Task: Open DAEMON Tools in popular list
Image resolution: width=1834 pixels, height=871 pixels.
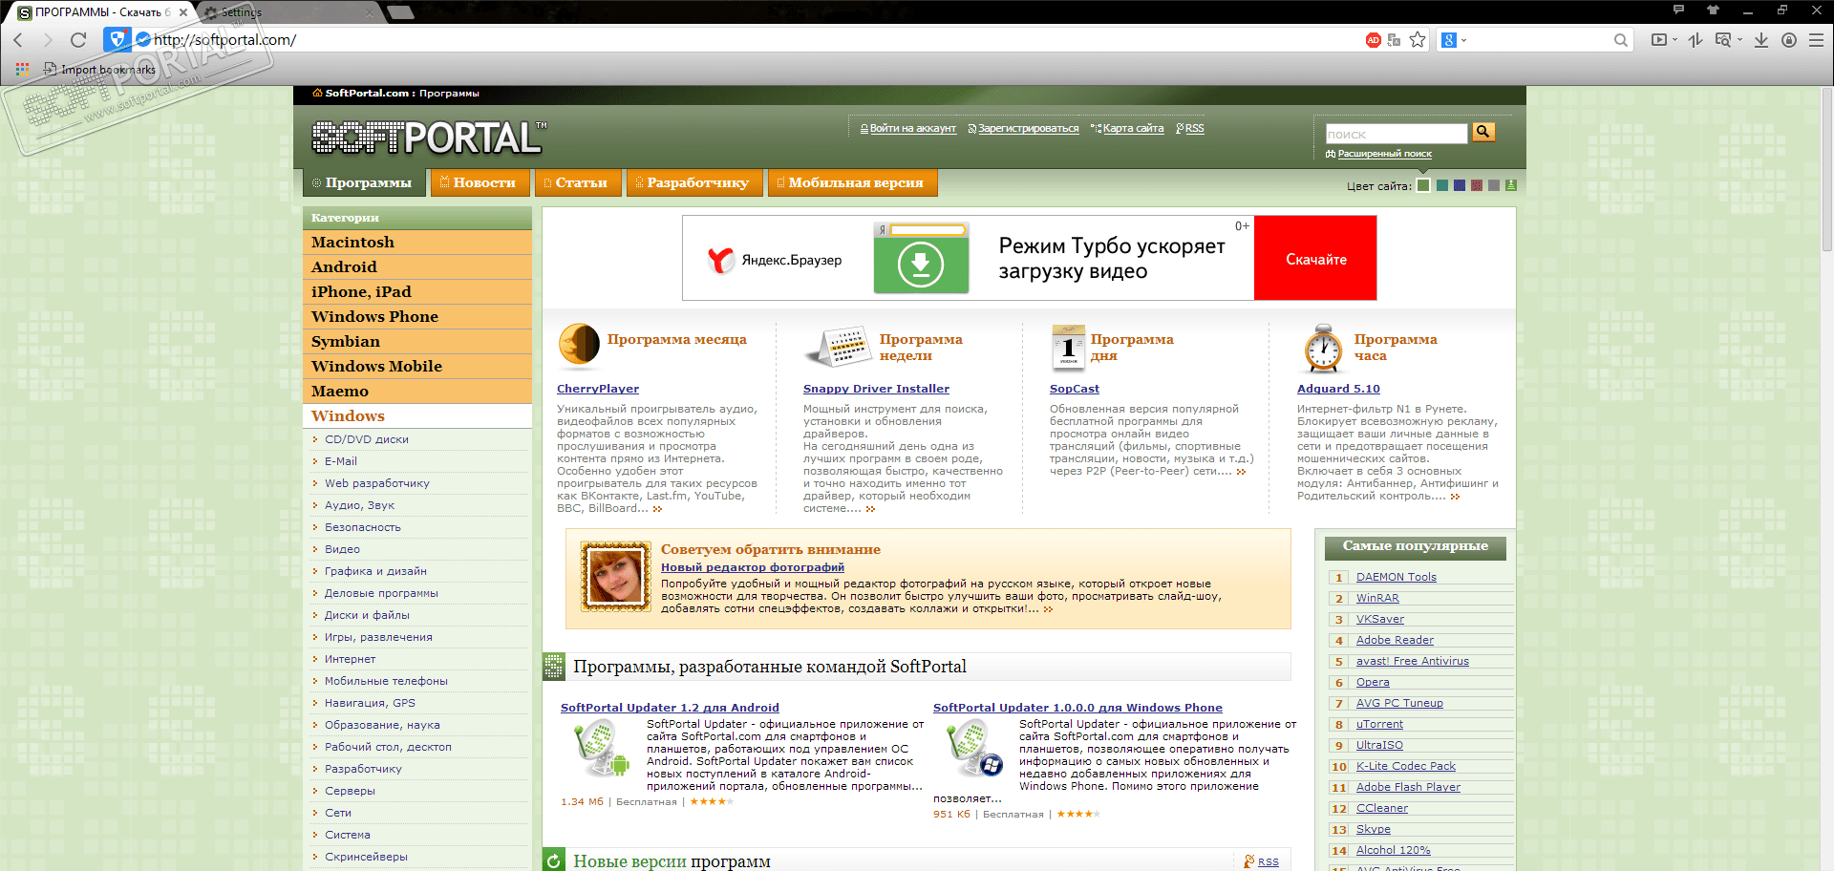Action: 1396,577
